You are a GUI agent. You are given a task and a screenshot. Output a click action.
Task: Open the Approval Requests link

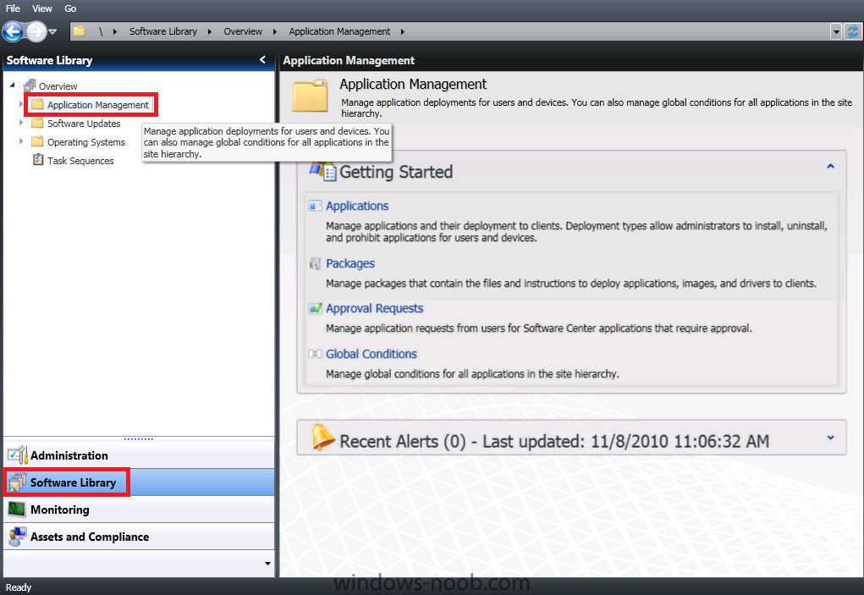click(x=374, y=308)
